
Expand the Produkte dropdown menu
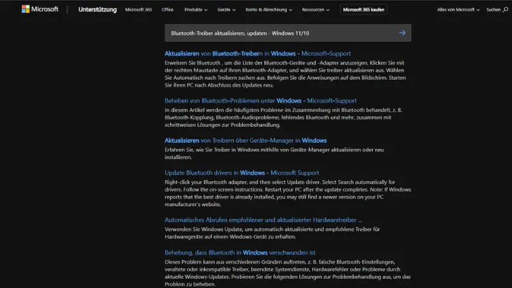(196, 10)
